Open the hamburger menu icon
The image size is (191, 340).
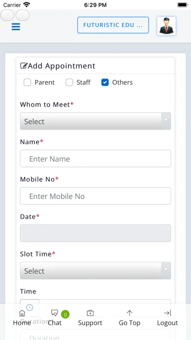point(16,27)
